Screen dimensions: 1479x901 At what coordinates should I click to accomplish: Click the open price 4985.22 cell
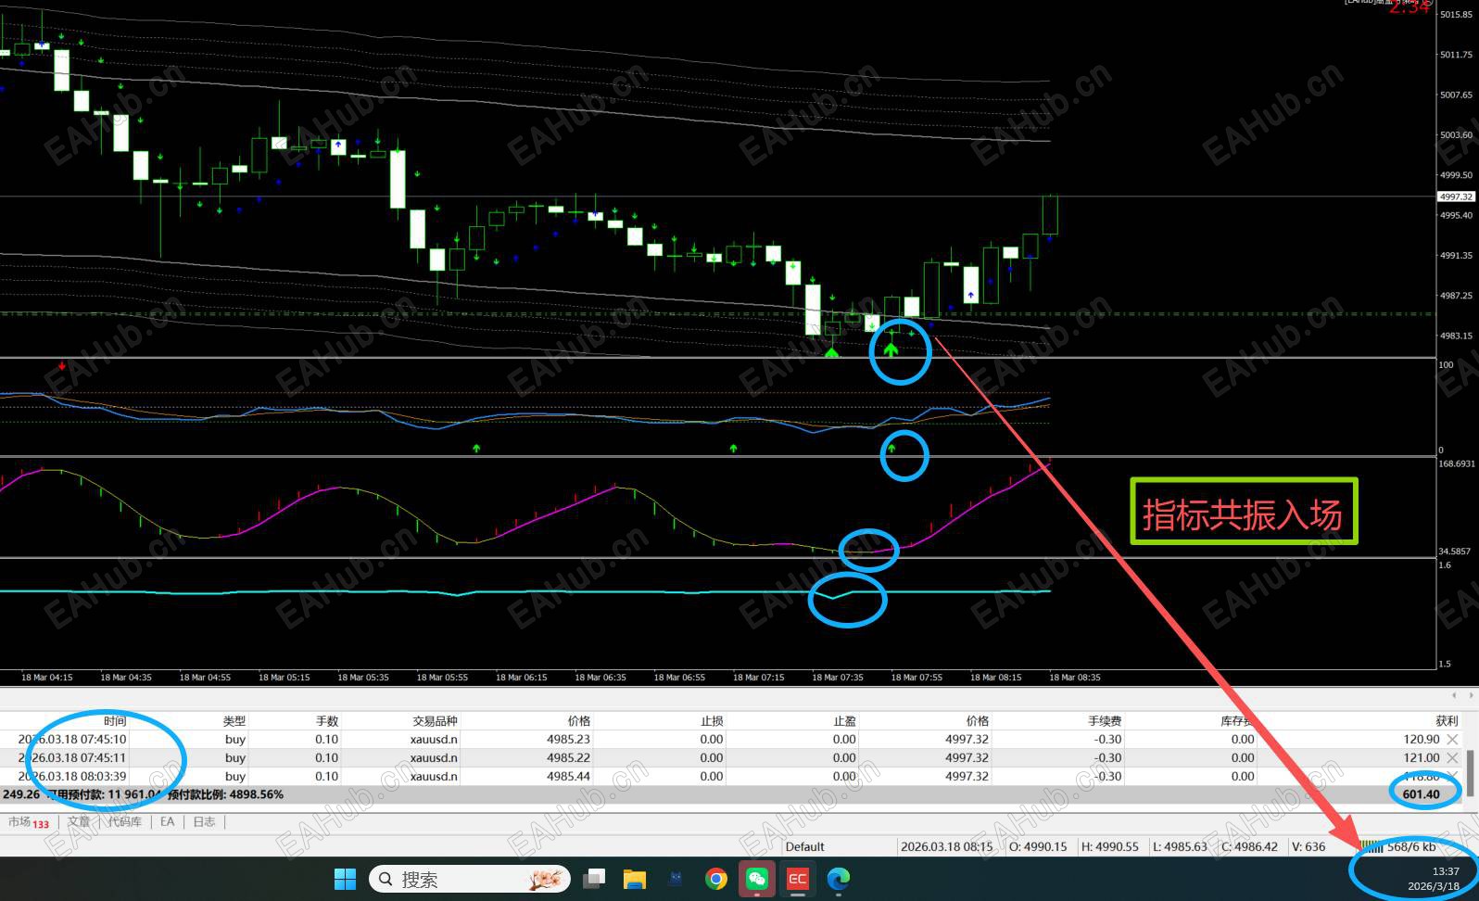point(568,757)
